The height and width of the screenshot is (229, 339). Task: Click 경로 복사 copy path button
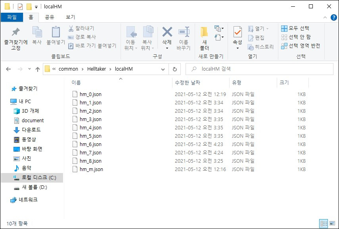82,37
